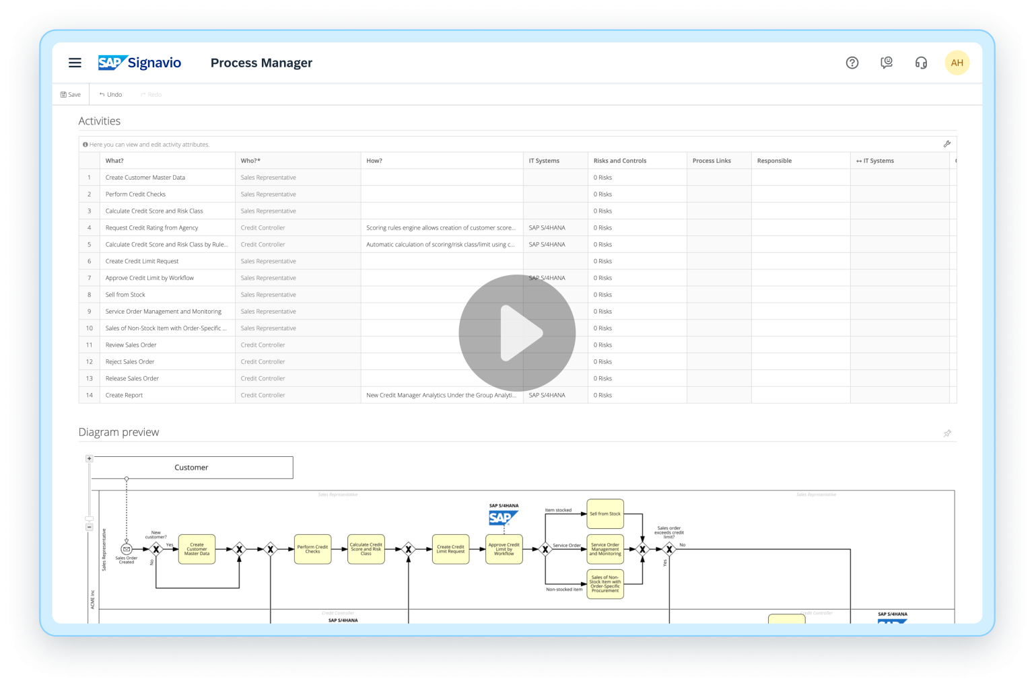Click the info icon above the activities table
This screenshot has width=1034, height=685.
85,145
